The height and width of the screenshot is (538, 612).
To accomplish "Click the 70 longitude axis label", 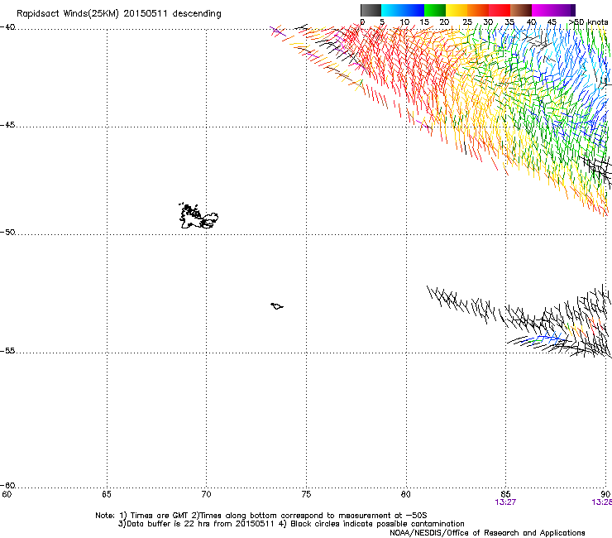I will pos(206,495).
